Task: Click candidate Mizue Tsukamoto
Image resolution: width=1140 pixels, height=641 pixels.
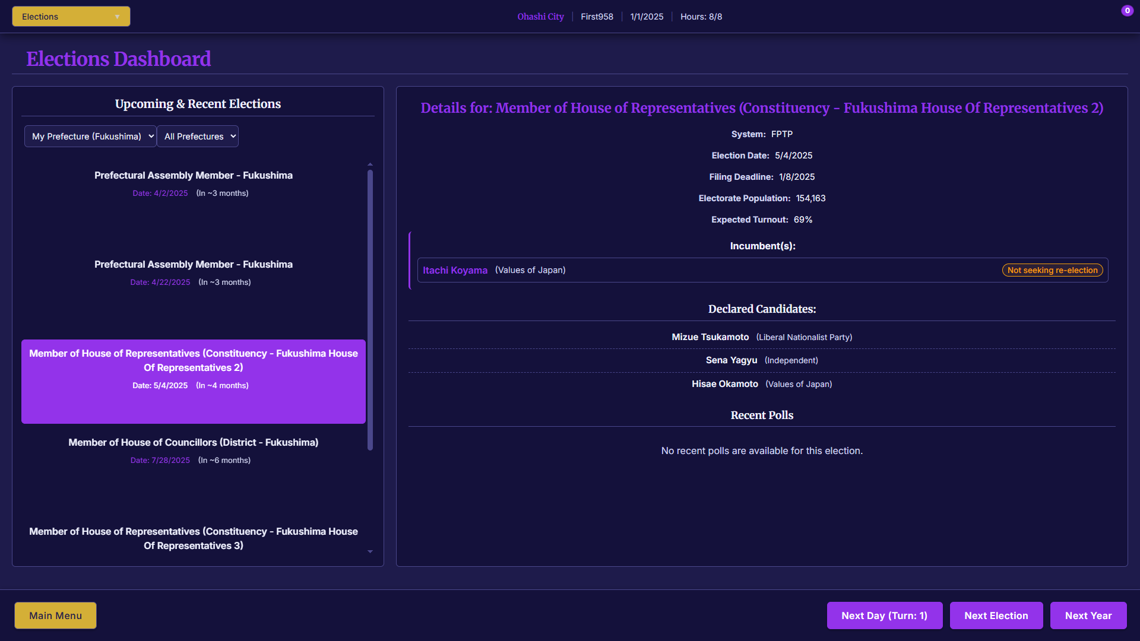Action: pos(710,337)
